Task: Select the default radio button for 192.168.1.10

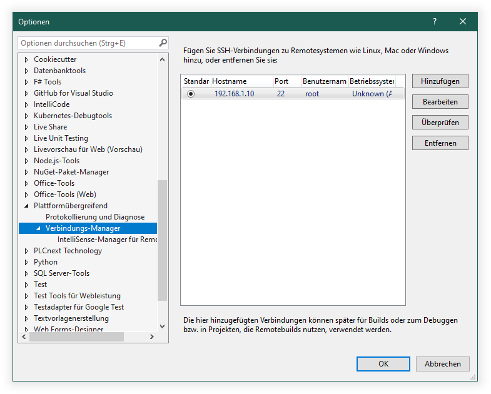Action: pos(191,94)
